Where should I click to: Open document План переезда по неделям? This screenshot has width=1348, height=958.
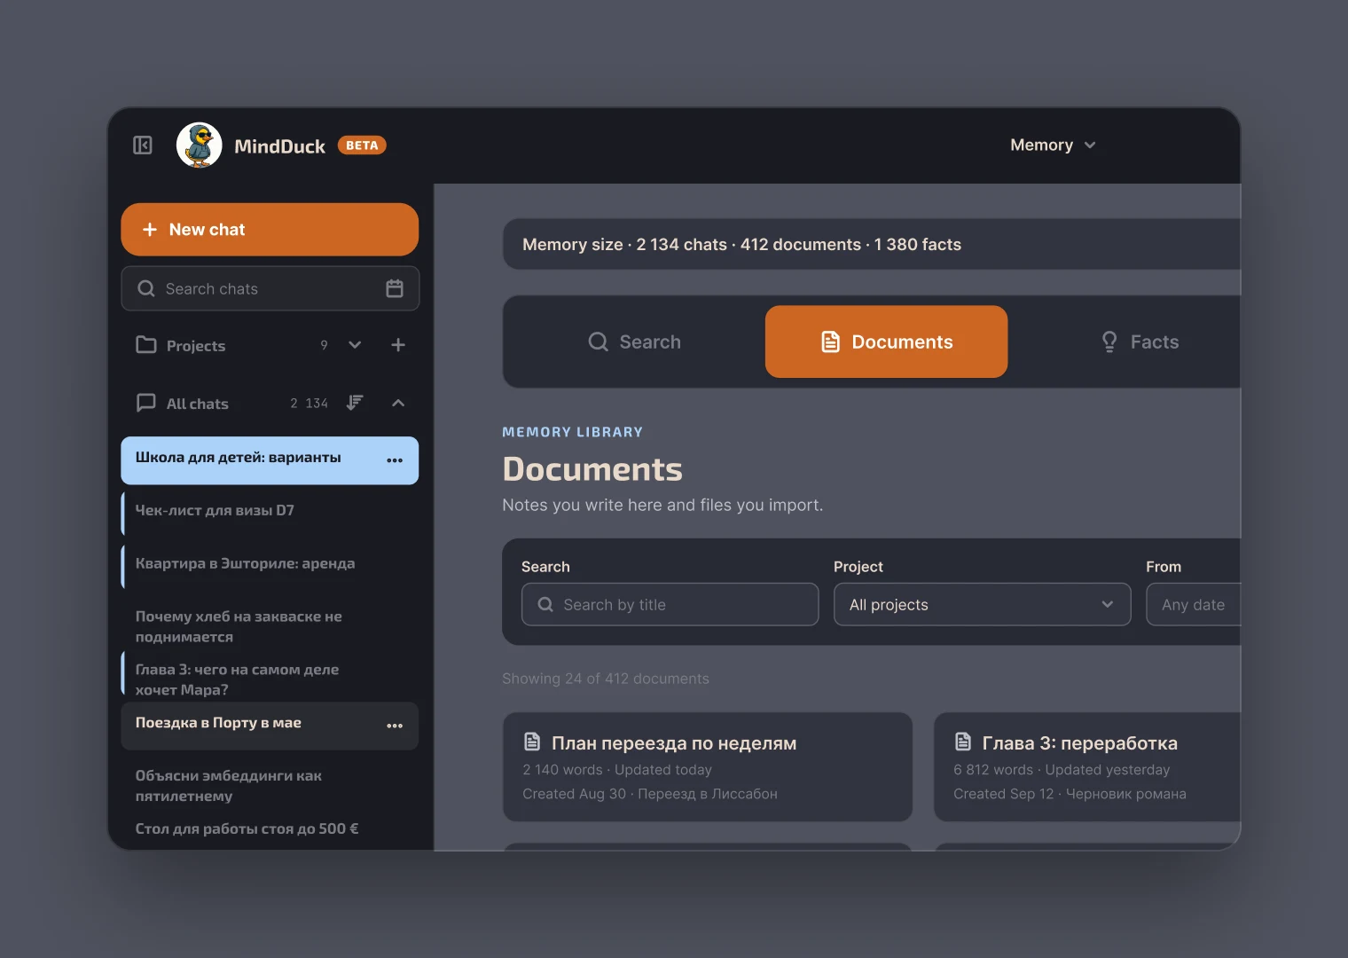(708, 767)
